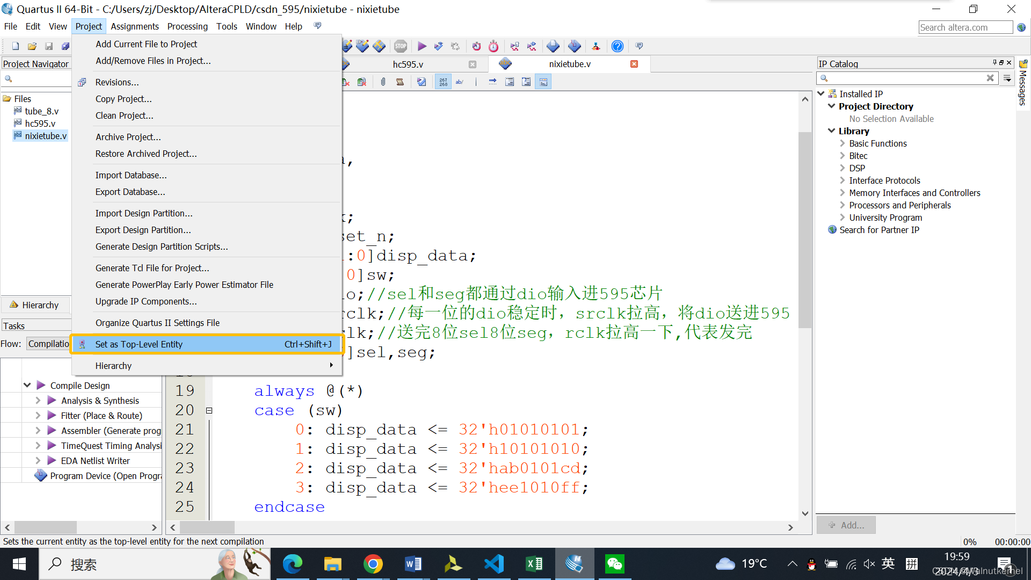Click the TimeQuest timing analyzer stopwatch icon
The image size is (1031, 580).
click(493, 46)
